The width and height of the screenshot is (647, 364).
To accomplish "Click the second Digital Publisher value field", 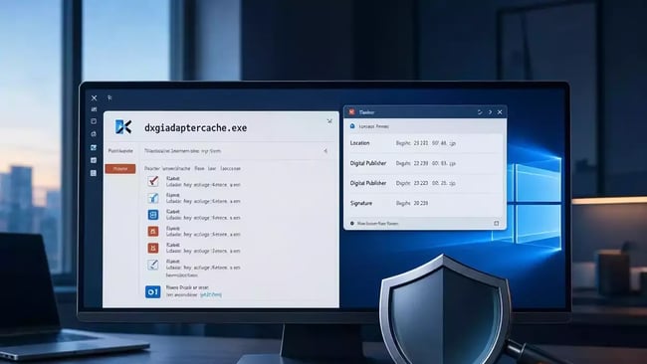I will click(426, 183).
